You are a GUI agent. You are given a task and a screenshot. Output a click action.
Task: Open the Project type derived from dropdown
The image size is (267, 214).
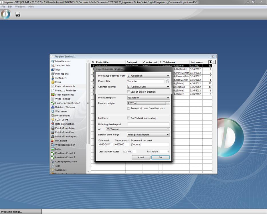148,76
